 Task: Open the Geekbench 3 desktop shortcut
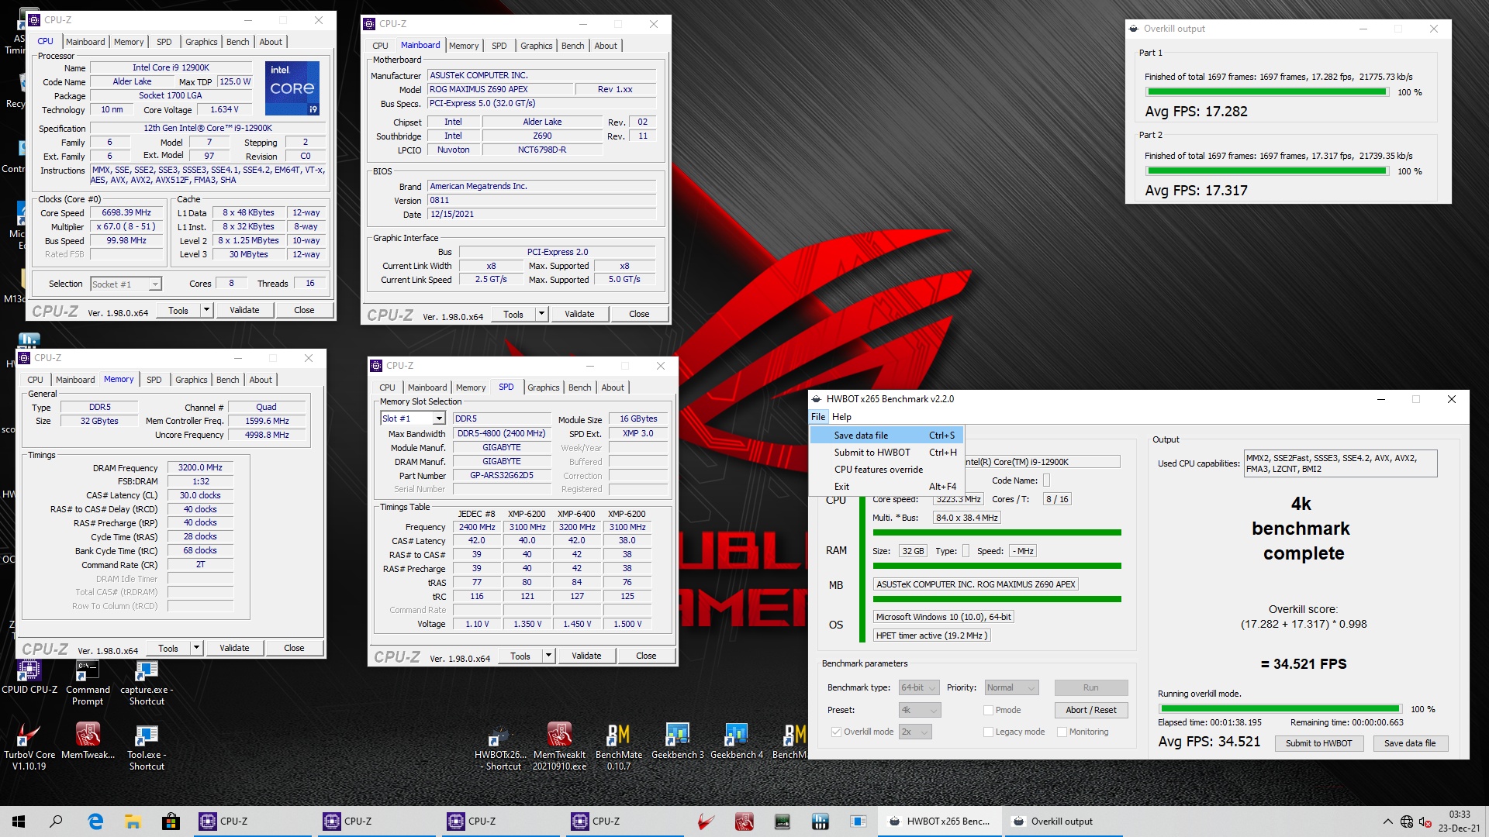pyautogui.click(x=677, y=741)
